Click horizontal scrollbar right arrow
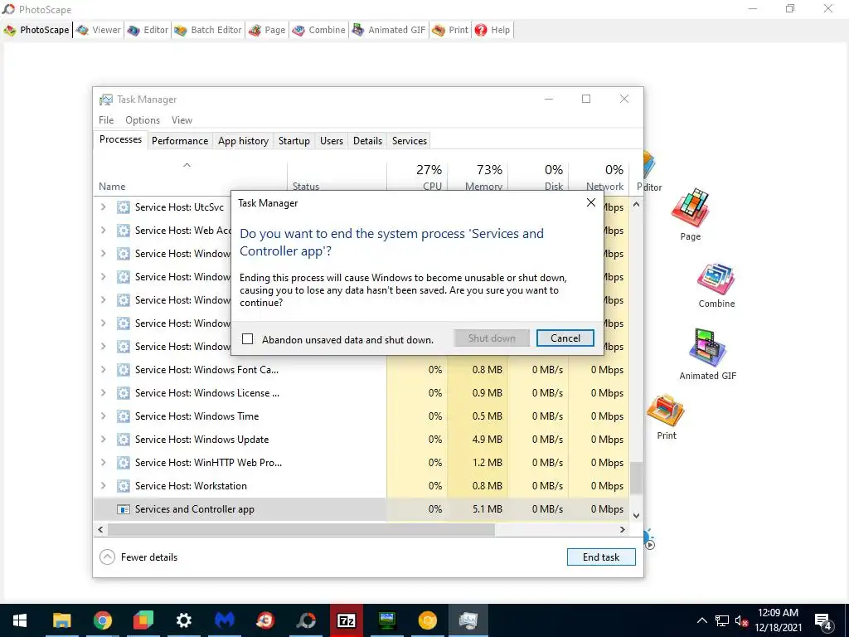 [623, 529]
